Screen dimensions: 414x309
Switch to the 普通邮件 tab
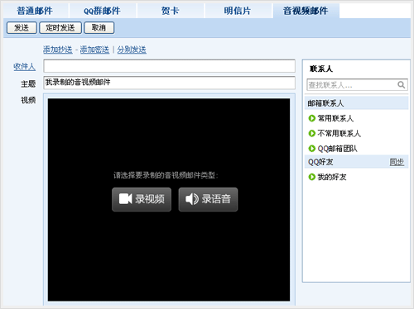pyautogui.click(x=35, y=11)
